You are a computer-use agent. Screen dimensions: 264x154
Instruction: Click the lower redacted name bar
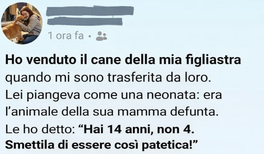click(85, 21)
